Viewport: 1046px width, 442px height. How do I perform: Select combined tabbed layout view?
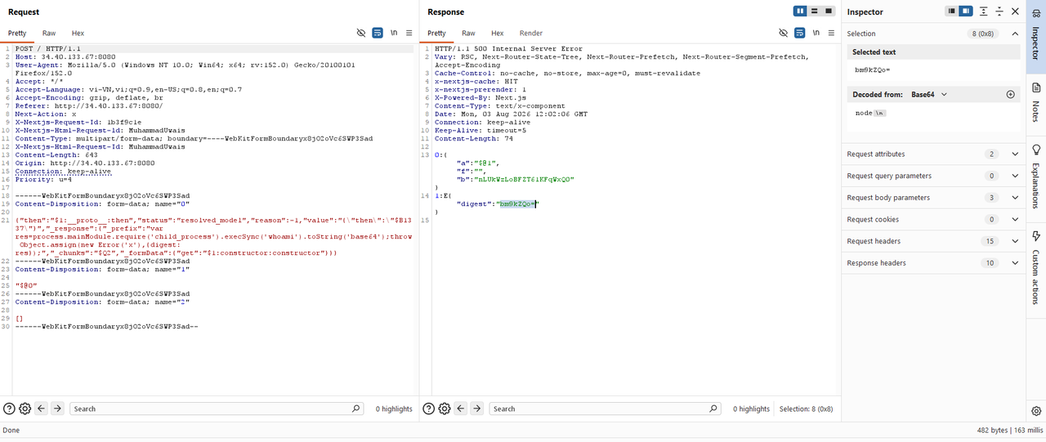pyautogui.click(x=829, y=11)
